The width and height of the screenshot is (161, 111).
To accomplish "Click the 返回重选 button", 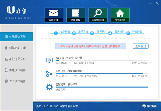I will pyautogui.click(x=141, y=46).
